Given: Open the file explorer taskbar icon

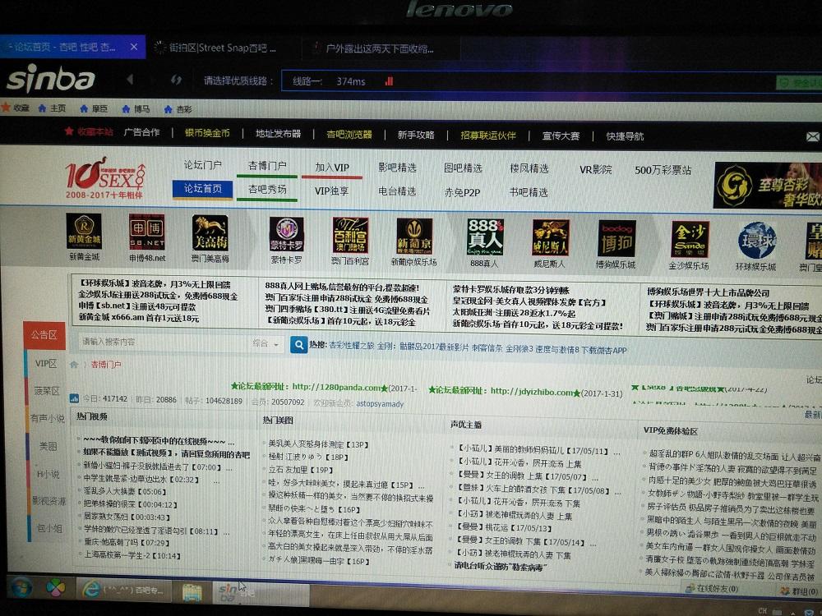Looking at the screenshot, I should coord(192,592).
